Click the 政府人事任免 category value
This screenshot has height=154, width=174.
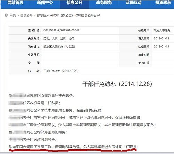click(x=162, y=30)
